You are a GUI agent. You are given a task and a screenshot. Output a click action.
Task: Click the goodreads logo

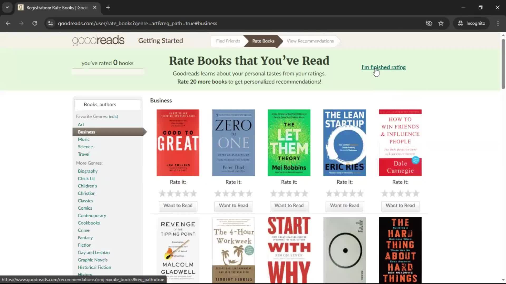click(98, 40)
